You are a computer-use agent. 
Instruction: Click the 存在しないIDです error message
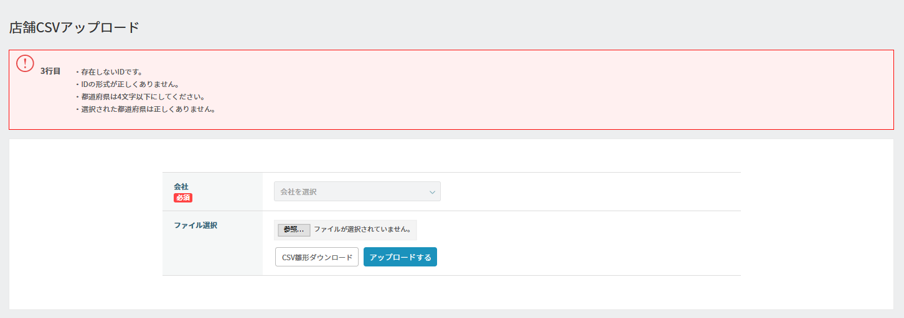111,72
